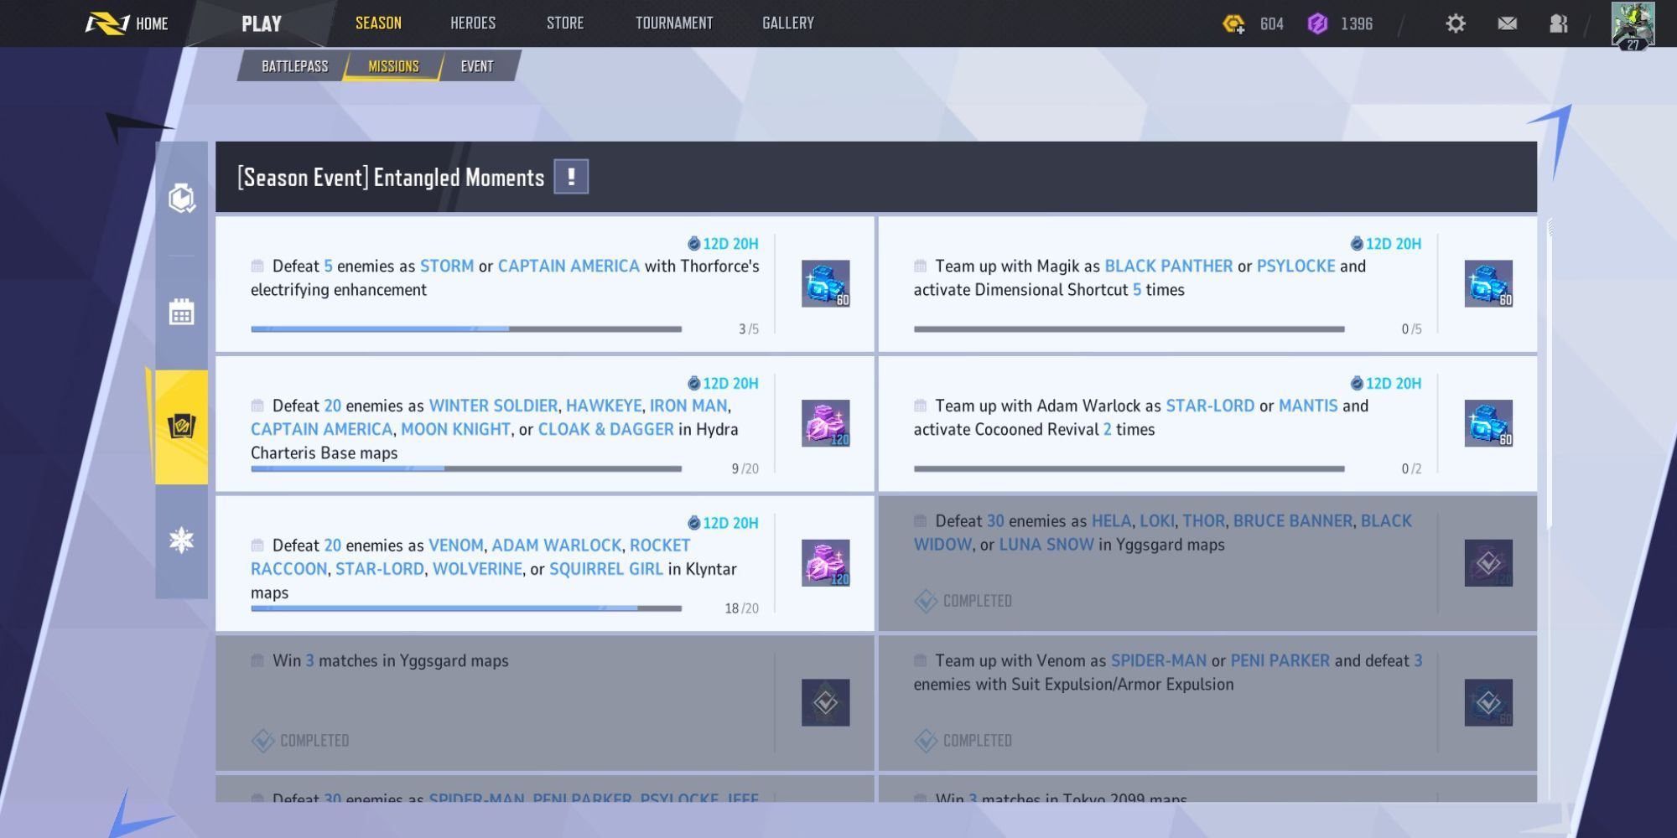Switch to the Battlepass tab
This screenshot has width=1677, height=838.
coord(294,66)
